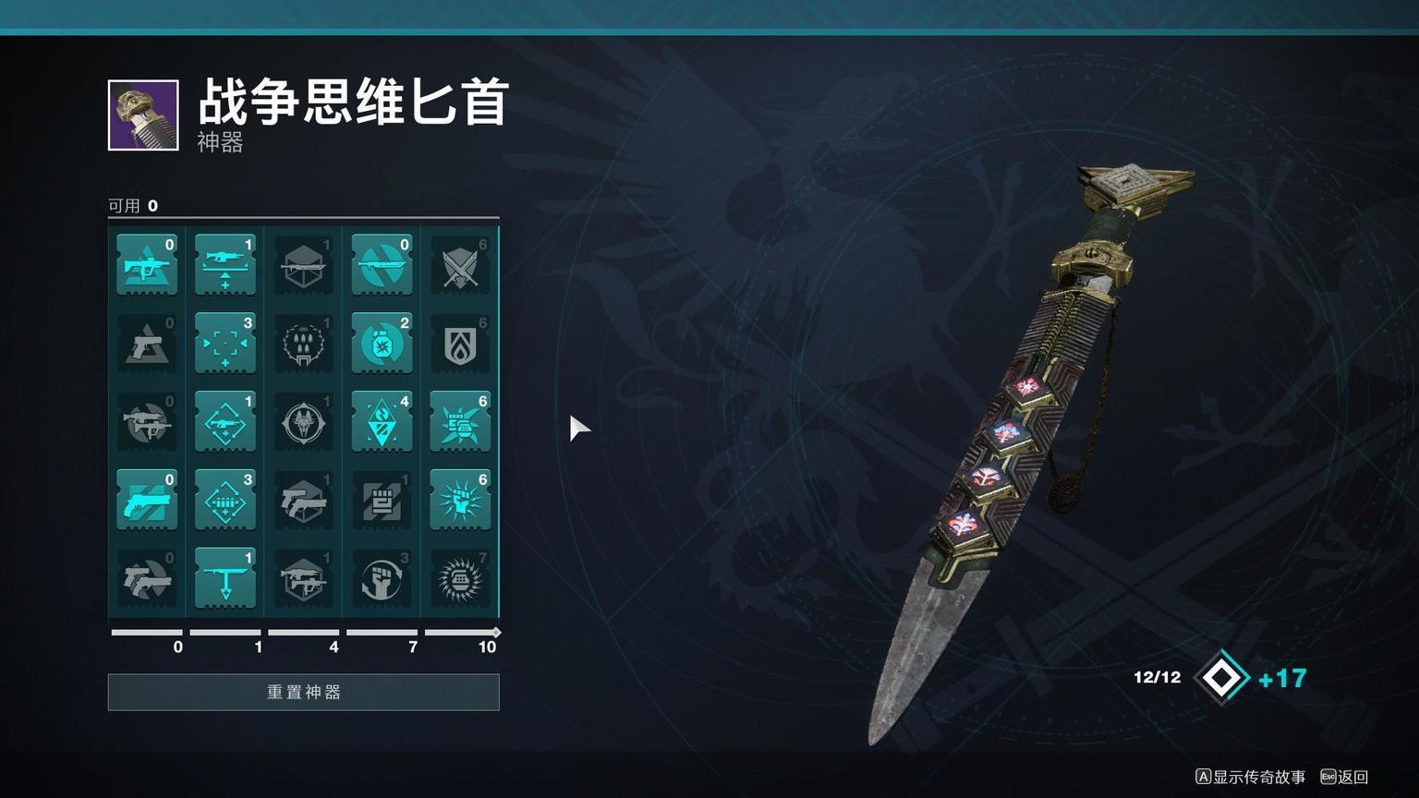
Task: Deselect the active hand cannon mod
Action: click(x=147, y=501)
